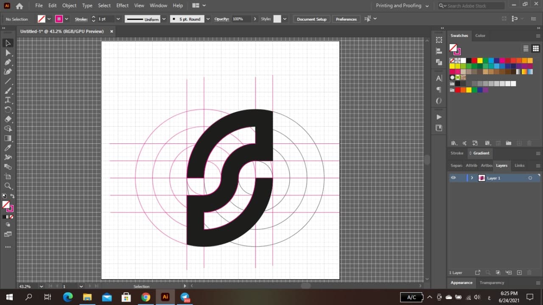
Task: Click Layer 1 target circle
Action: pos(530,178)
